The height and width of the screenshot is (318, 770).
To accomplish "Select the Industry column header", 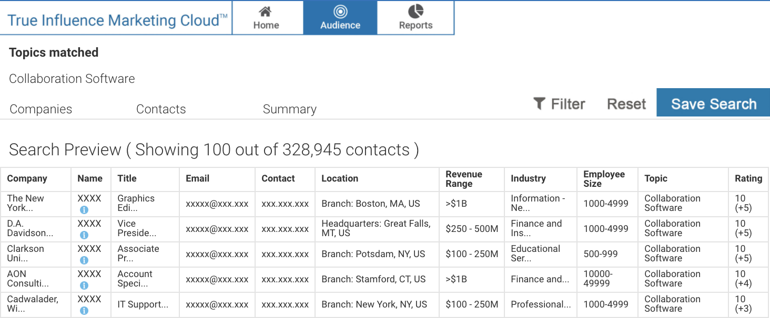I will pos(528,178).
